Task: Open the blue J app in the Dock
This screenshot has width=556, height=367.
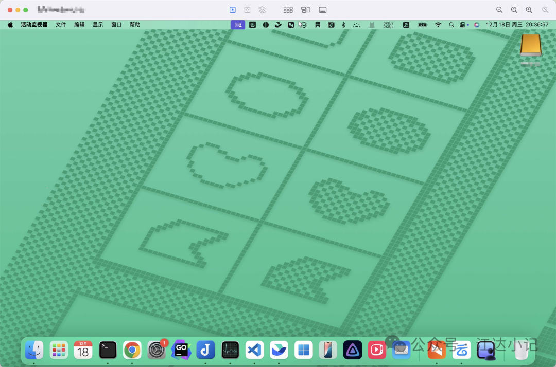Action: (205, 350)
